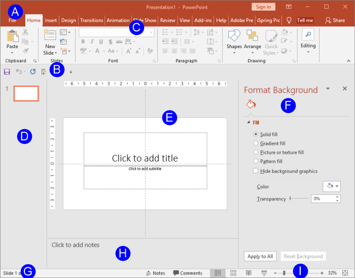Viewport: 355px width, 278px height.
Task: Enable Hide background graphics checkbox
Action: coord(256,171)
